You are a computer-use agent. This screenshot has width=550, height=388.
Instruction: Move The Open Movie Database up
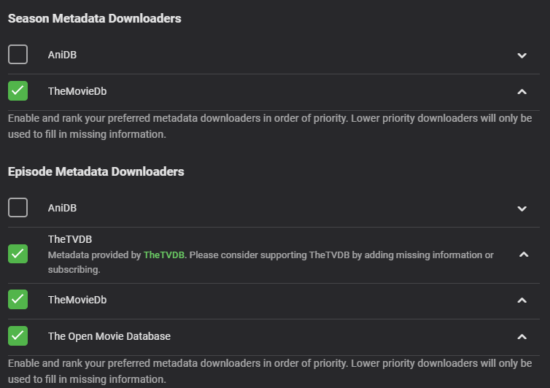pos(522,337)
